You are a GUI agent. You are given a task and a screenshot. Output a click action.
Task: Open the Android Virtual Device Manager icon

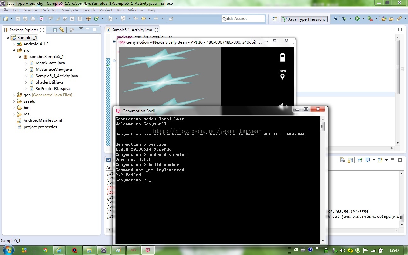(x=41, y=18)
